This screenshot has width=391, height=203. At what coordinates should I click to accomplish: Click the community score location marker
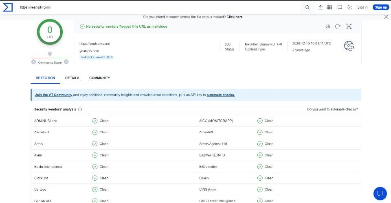50,54
